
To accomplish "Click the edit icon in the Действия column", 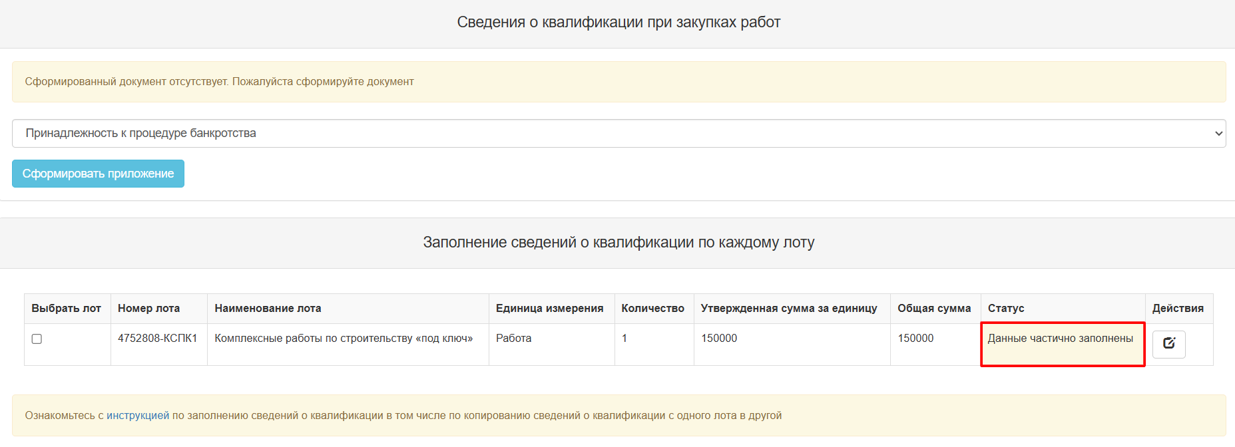I will (1168, 344).
